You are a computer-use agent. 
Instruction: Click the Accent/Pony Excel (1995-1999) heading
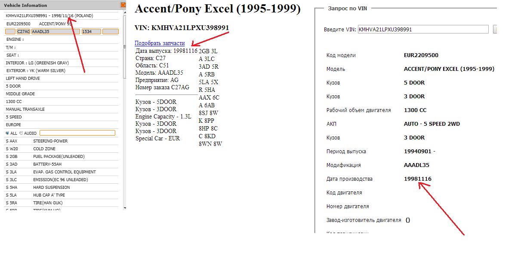click(218, 9)
